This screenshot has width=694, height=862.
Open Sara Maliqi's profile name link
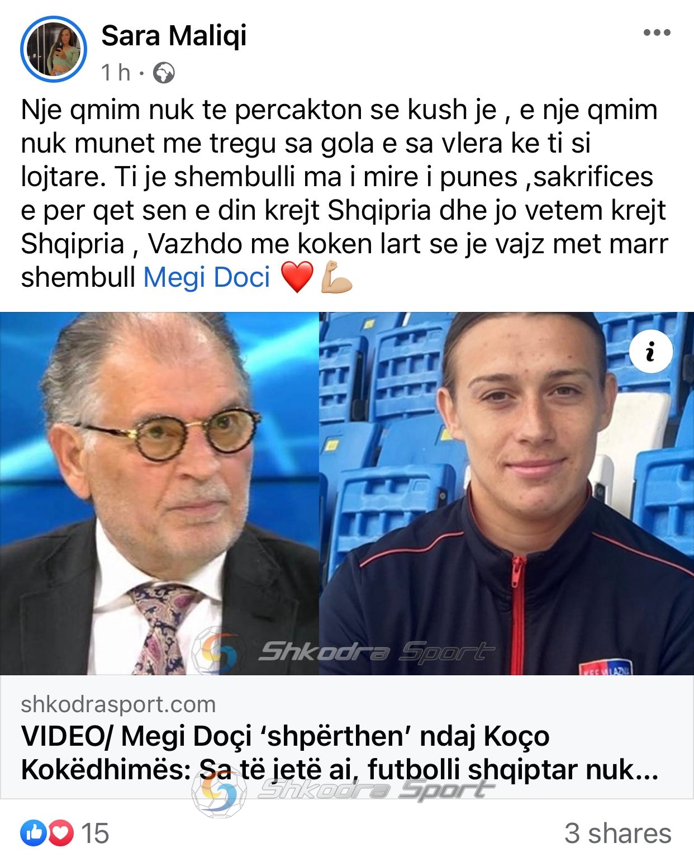coord(174,36)
